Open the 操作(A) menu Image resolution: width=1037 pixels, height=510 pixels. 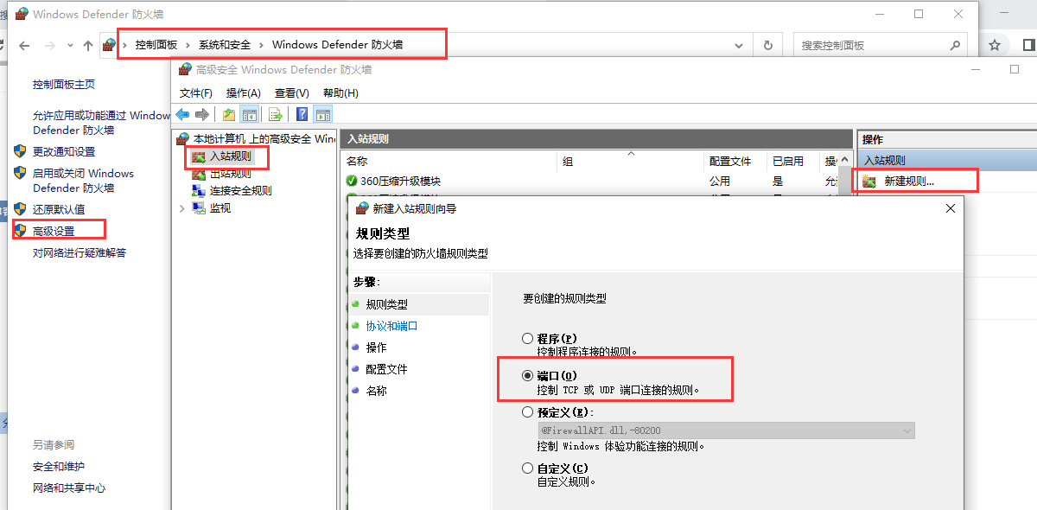pos(243,93)
